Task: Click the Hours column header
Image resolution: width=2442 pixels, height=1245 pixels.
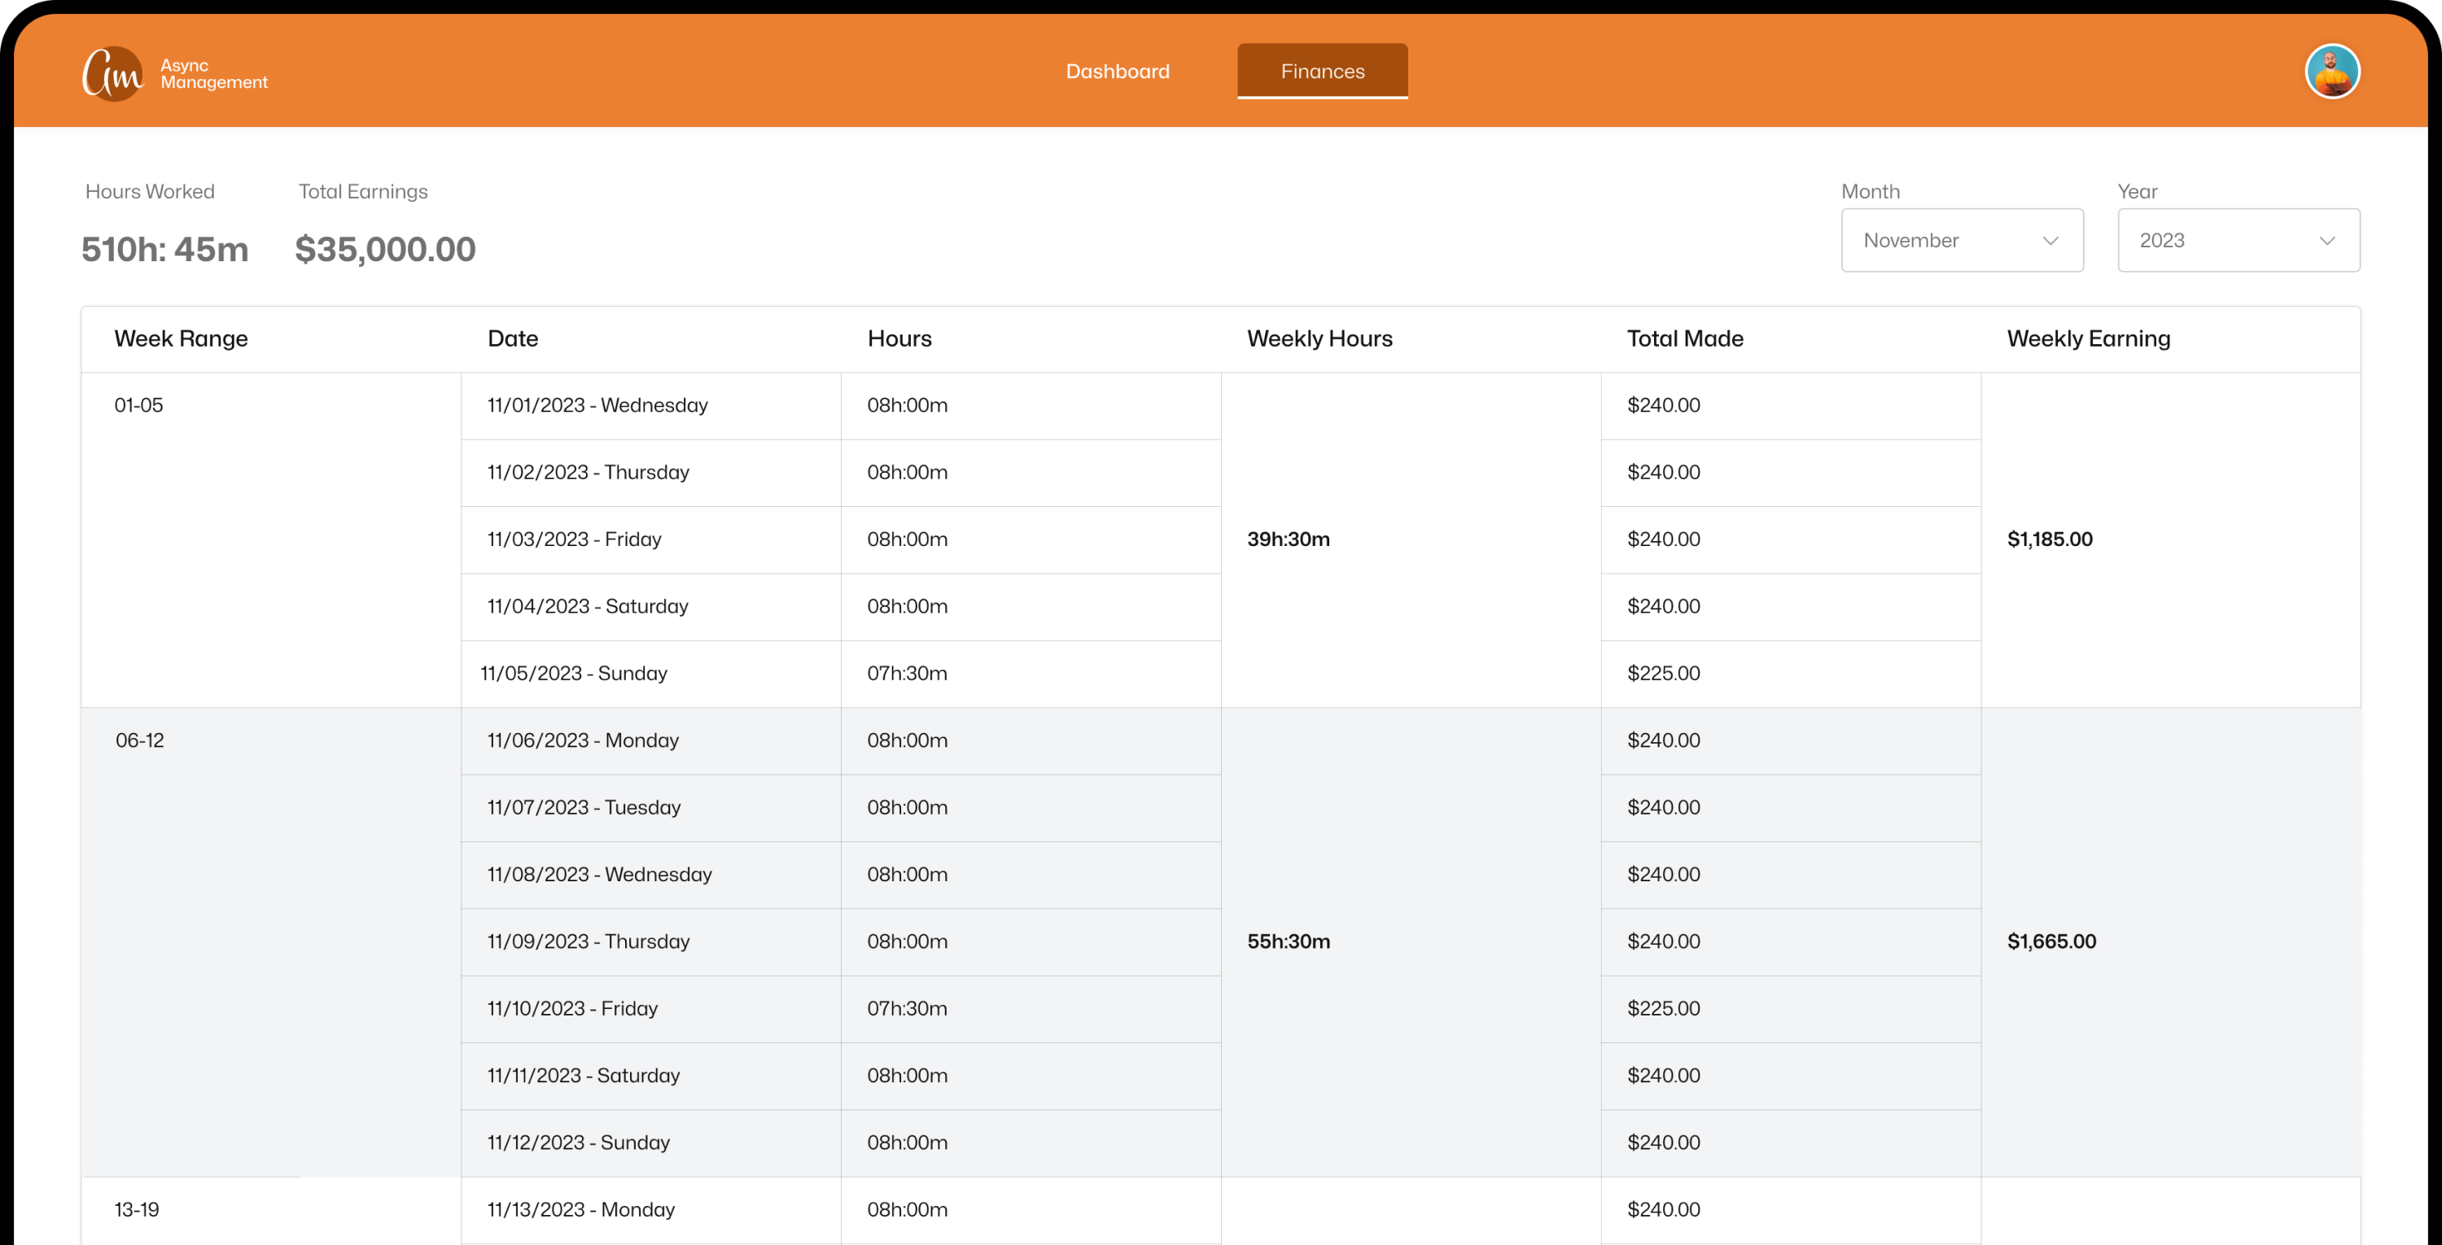Action: tap(899, 339)
